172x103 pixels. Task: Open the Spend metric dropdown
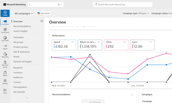tap(72, 42)
